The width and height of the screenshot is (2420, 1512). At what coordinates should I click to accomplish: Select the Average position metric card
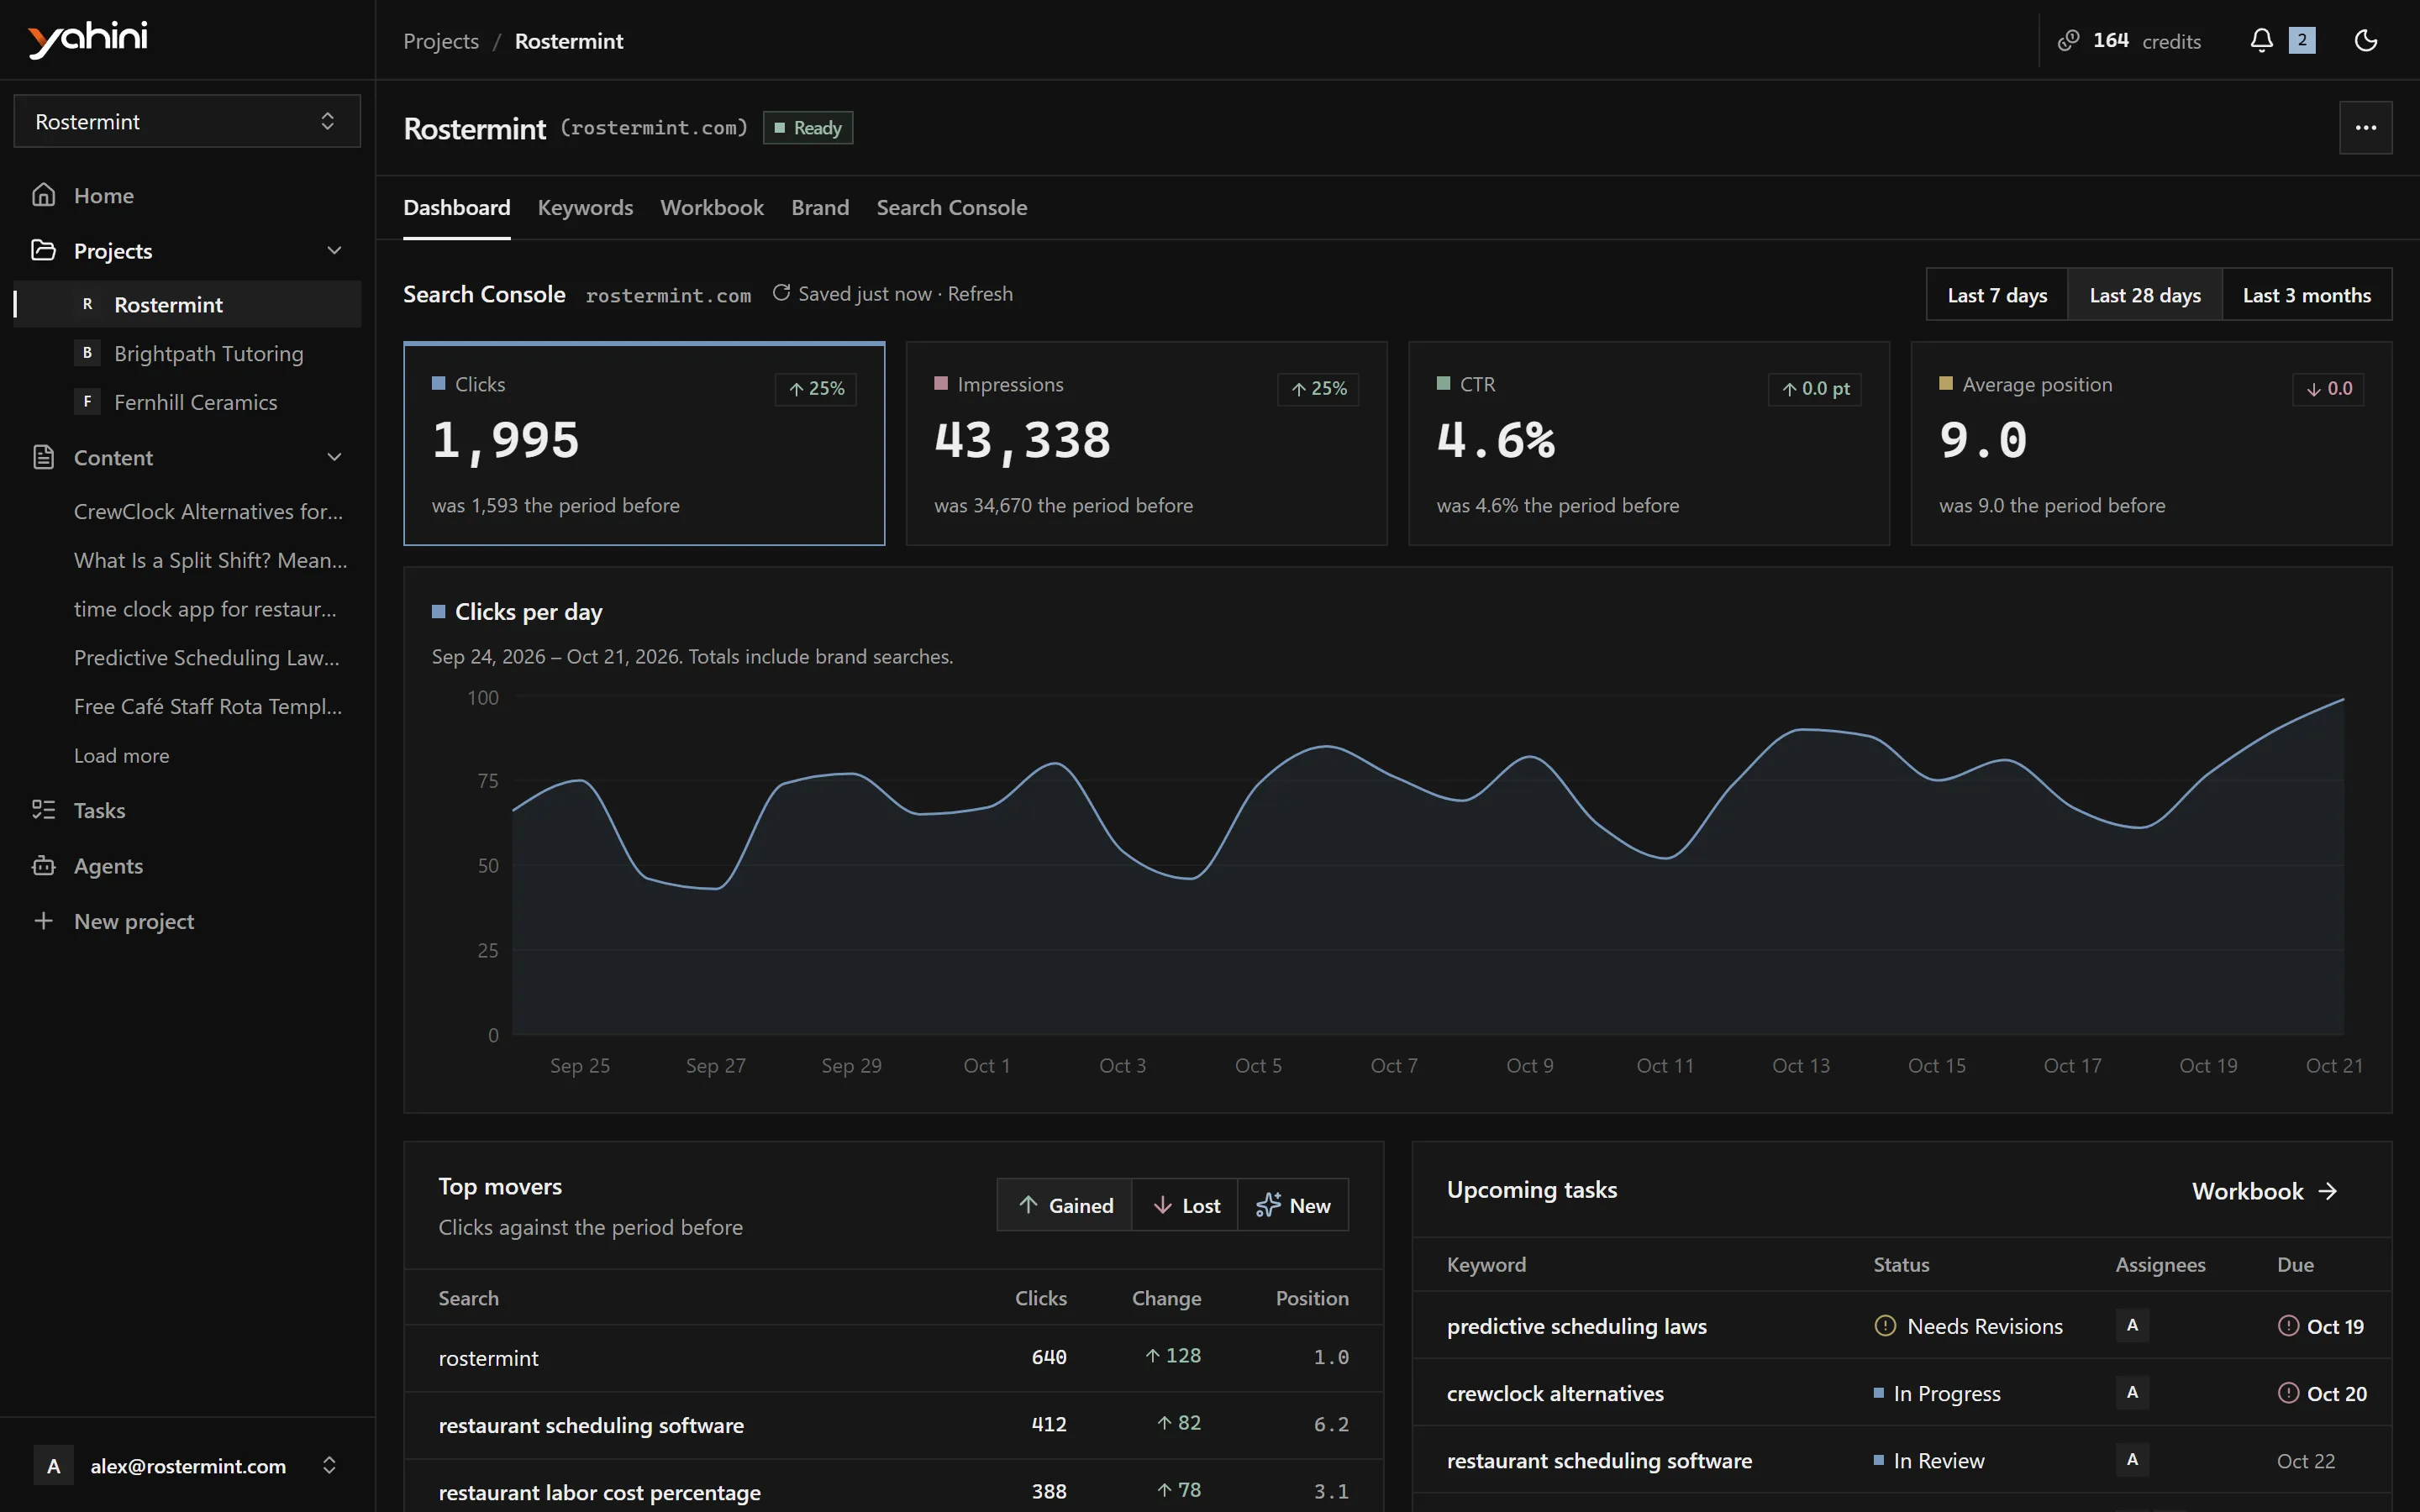pos(2151,443)
